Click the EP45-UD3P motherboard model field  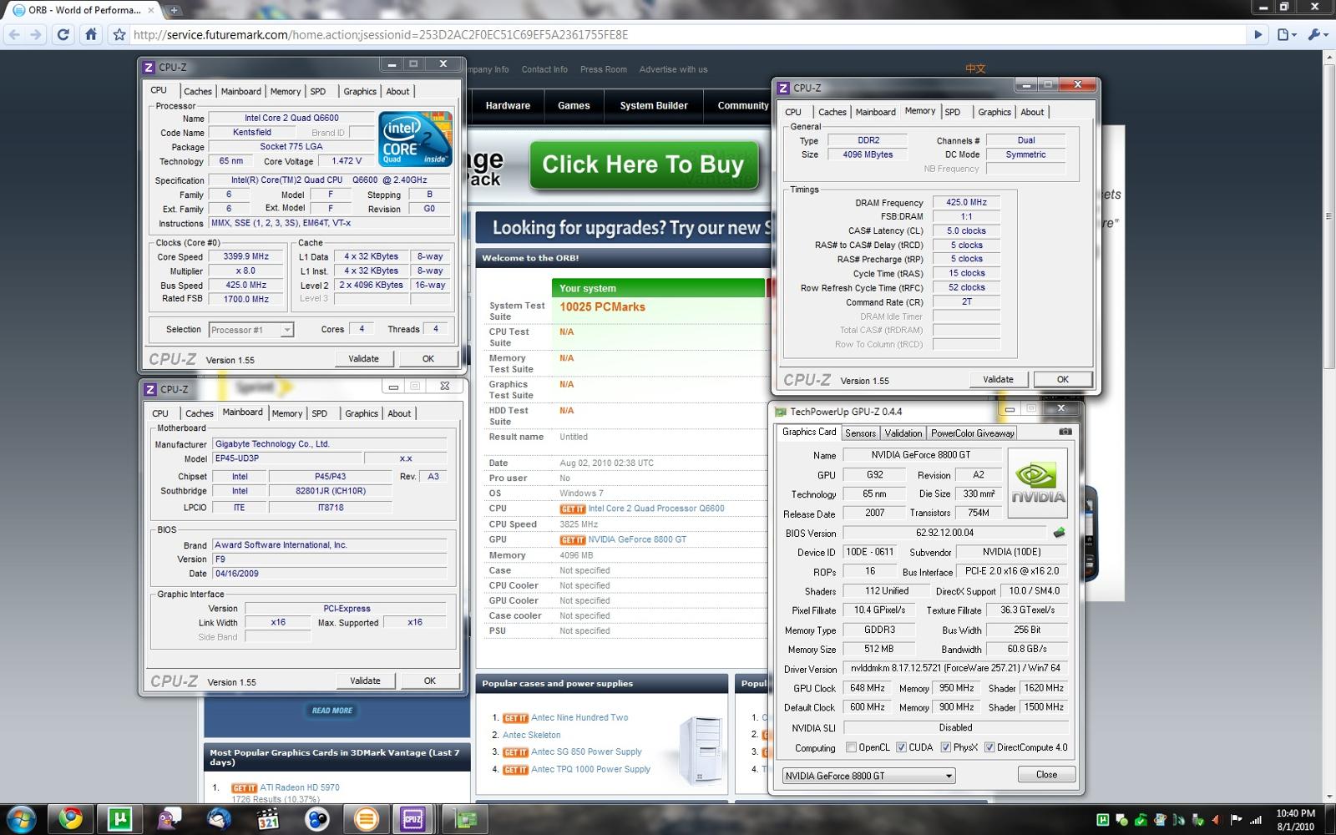pos(287,458)
